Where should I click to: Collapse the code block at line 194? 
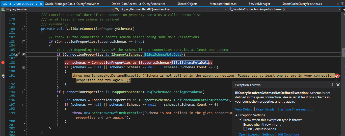point(24,92)
